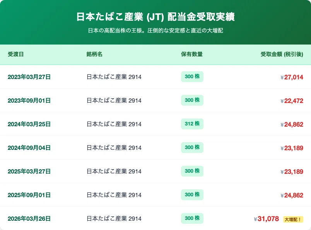Viewport: 311px width, 230px height.
Task: Select the date 2025年09月01日
Action: pyautogui.click(x=29, y=195)
